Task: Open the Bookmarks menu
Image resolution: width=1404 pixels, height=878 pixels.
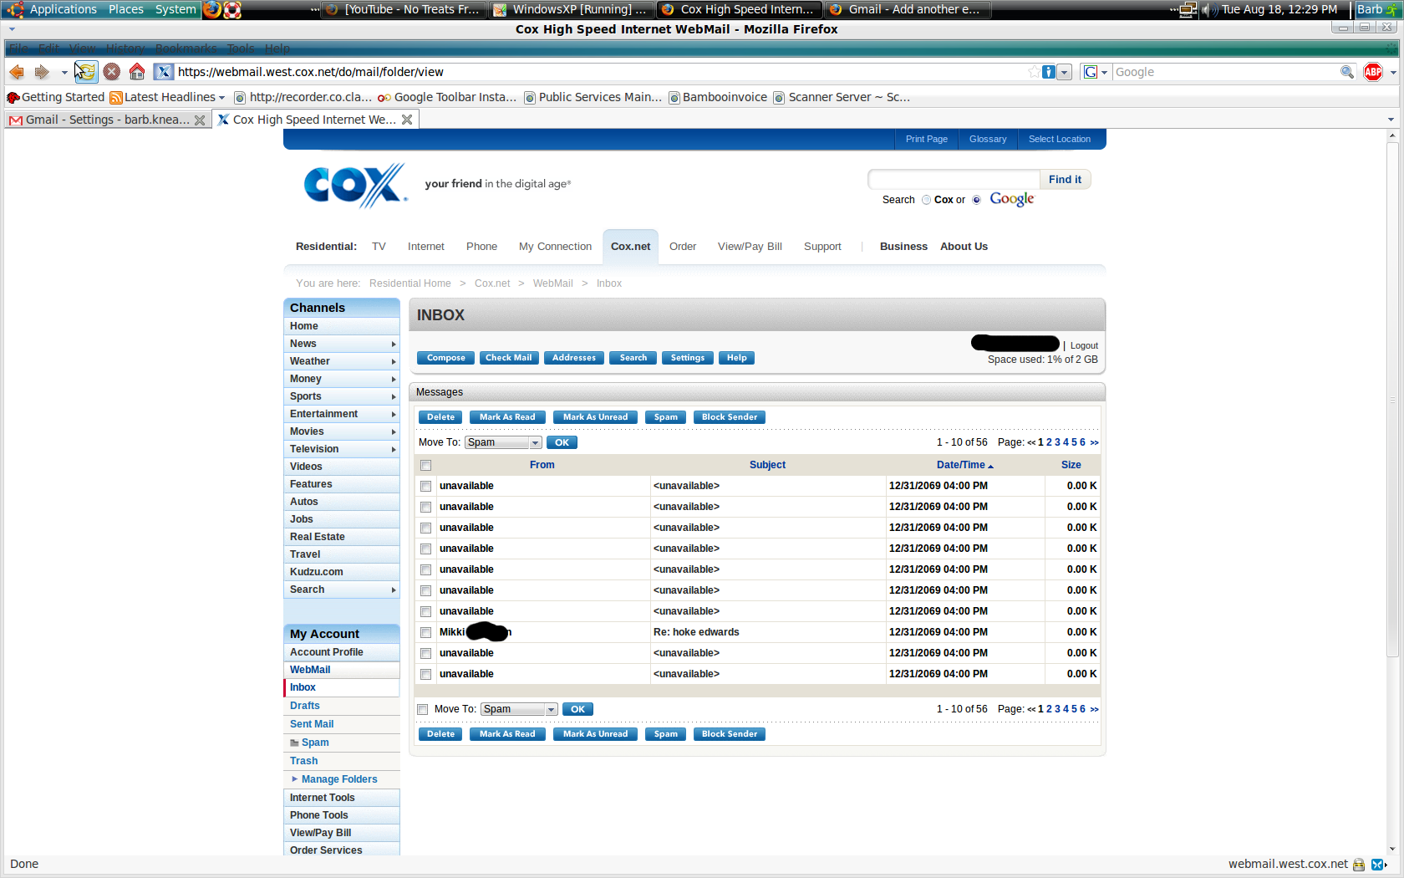Action: pyautogui.click(x=186, y=48)
